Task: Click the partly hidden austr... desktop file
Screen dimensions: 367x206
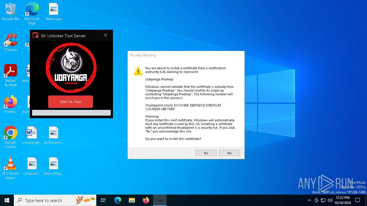Action: 26,105
